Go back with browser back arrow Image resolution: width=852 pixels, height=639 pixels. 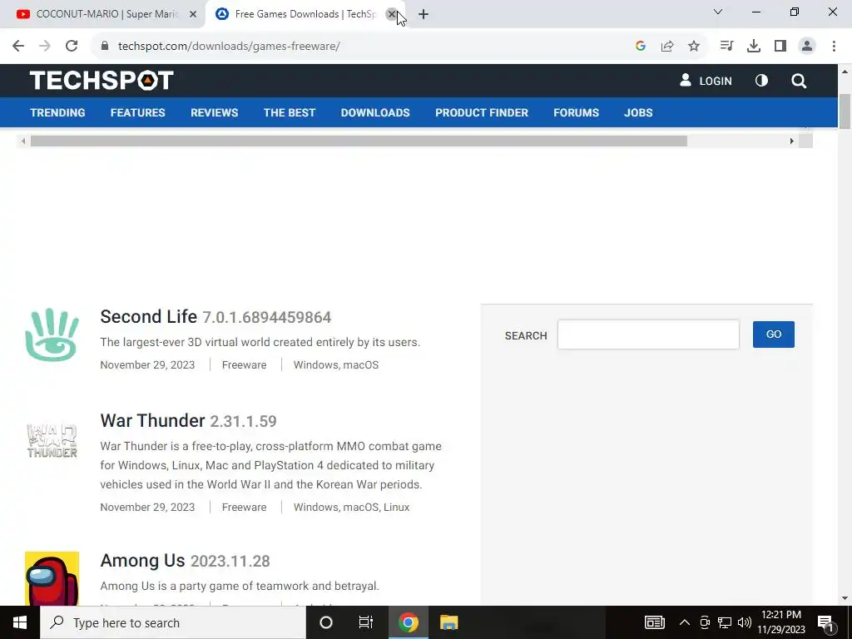point(18,47)
